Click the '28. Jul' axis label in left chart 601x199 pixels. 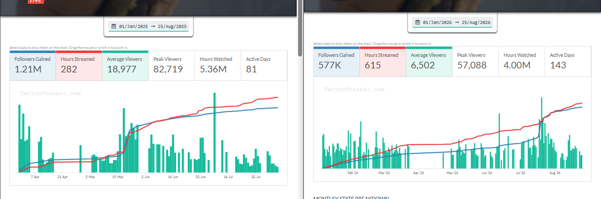click(255, 177)
